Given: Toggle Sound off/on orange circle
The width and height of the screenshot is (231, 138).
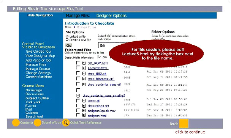Looking at the screenshot, I should 37,123.
